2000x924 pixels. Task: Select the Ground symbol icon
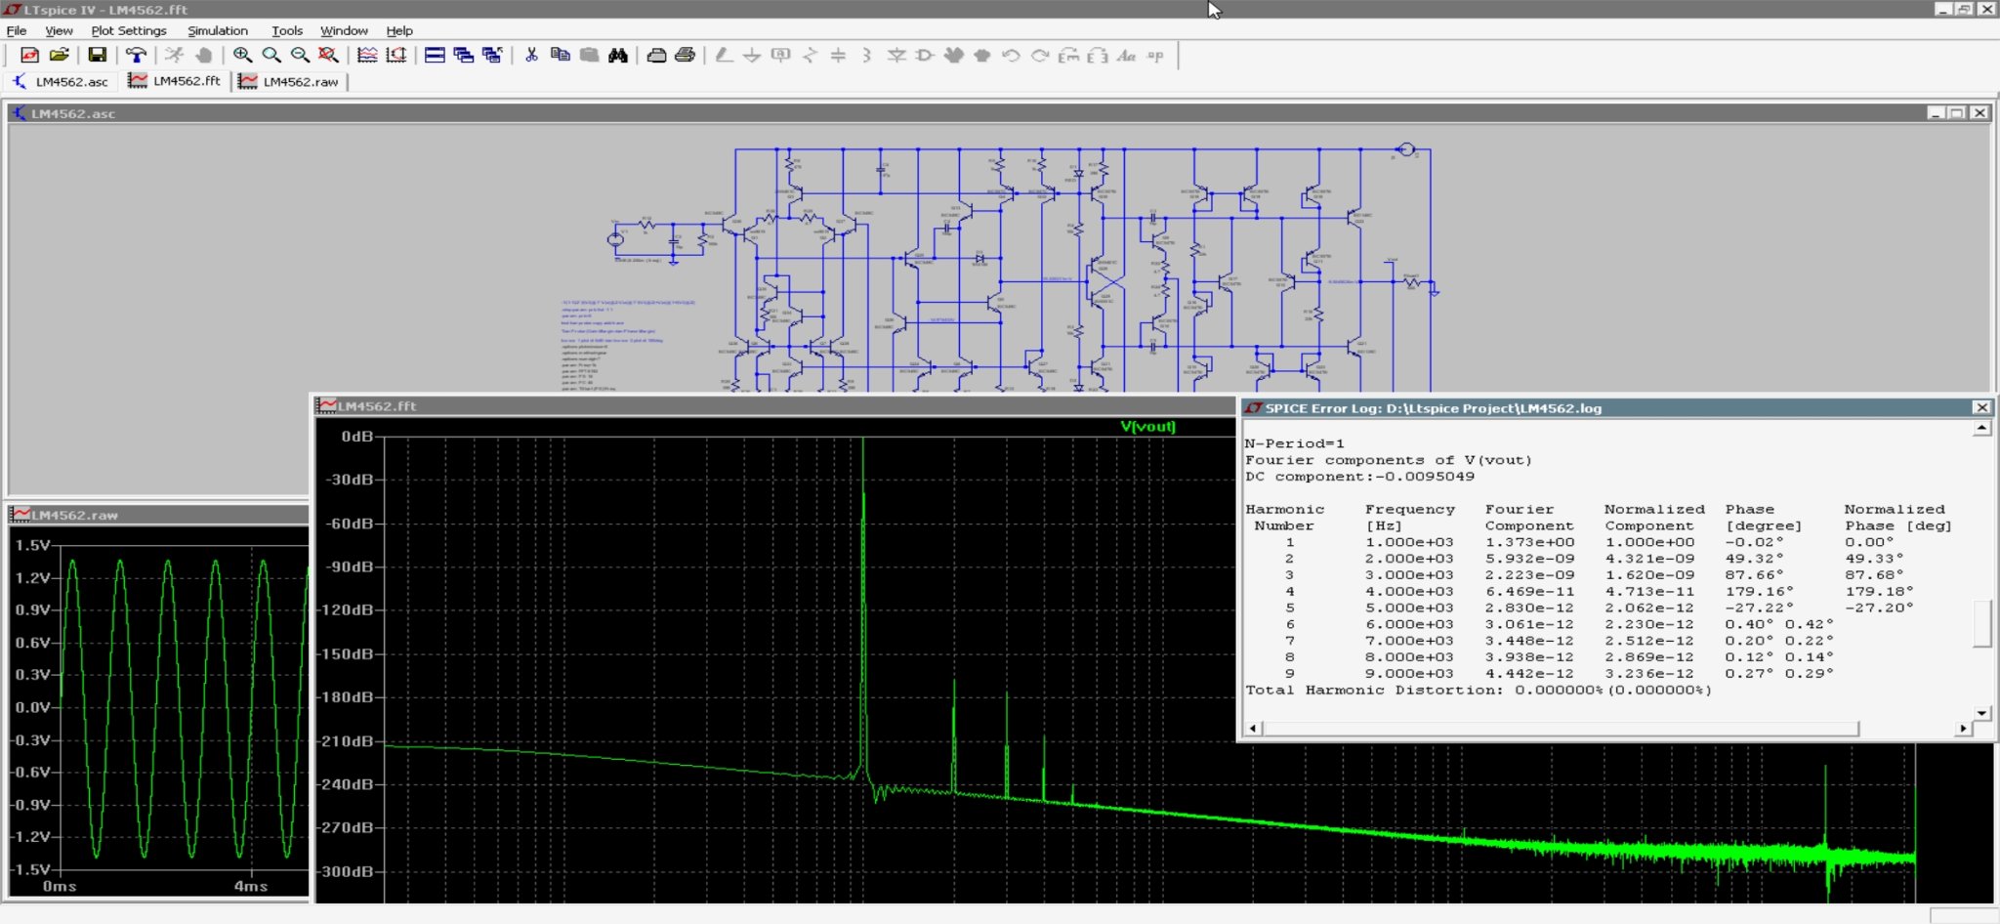coord(752,56)
